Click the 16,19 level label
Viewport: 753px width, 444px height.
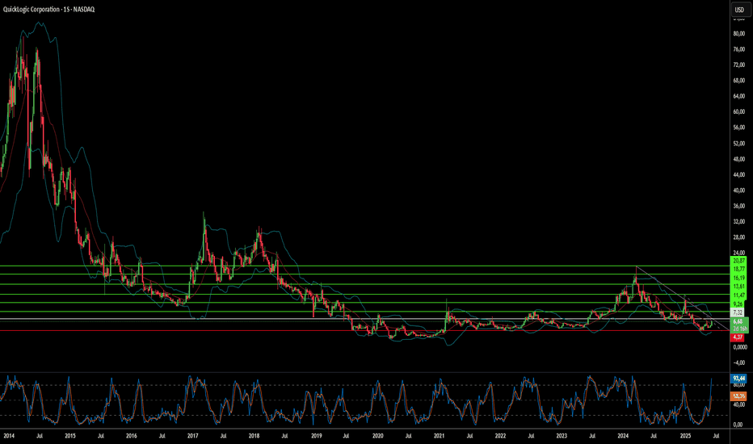pos(738,278)
